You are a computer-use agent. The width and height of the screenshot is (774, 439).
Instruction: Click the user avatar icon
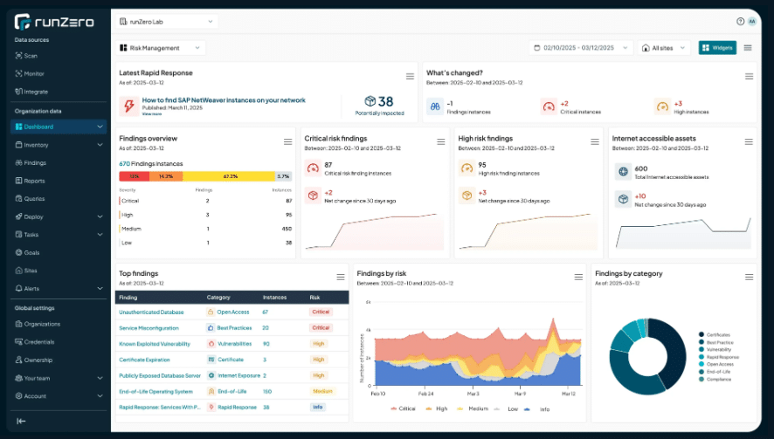[752, 21]
